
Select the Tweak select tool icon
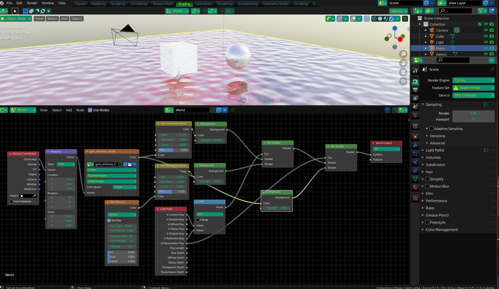point(15,11)
